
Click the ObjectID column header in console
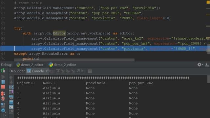[26, 83]
